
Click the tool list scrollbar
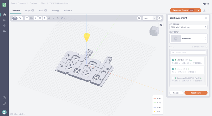[206, 70]
